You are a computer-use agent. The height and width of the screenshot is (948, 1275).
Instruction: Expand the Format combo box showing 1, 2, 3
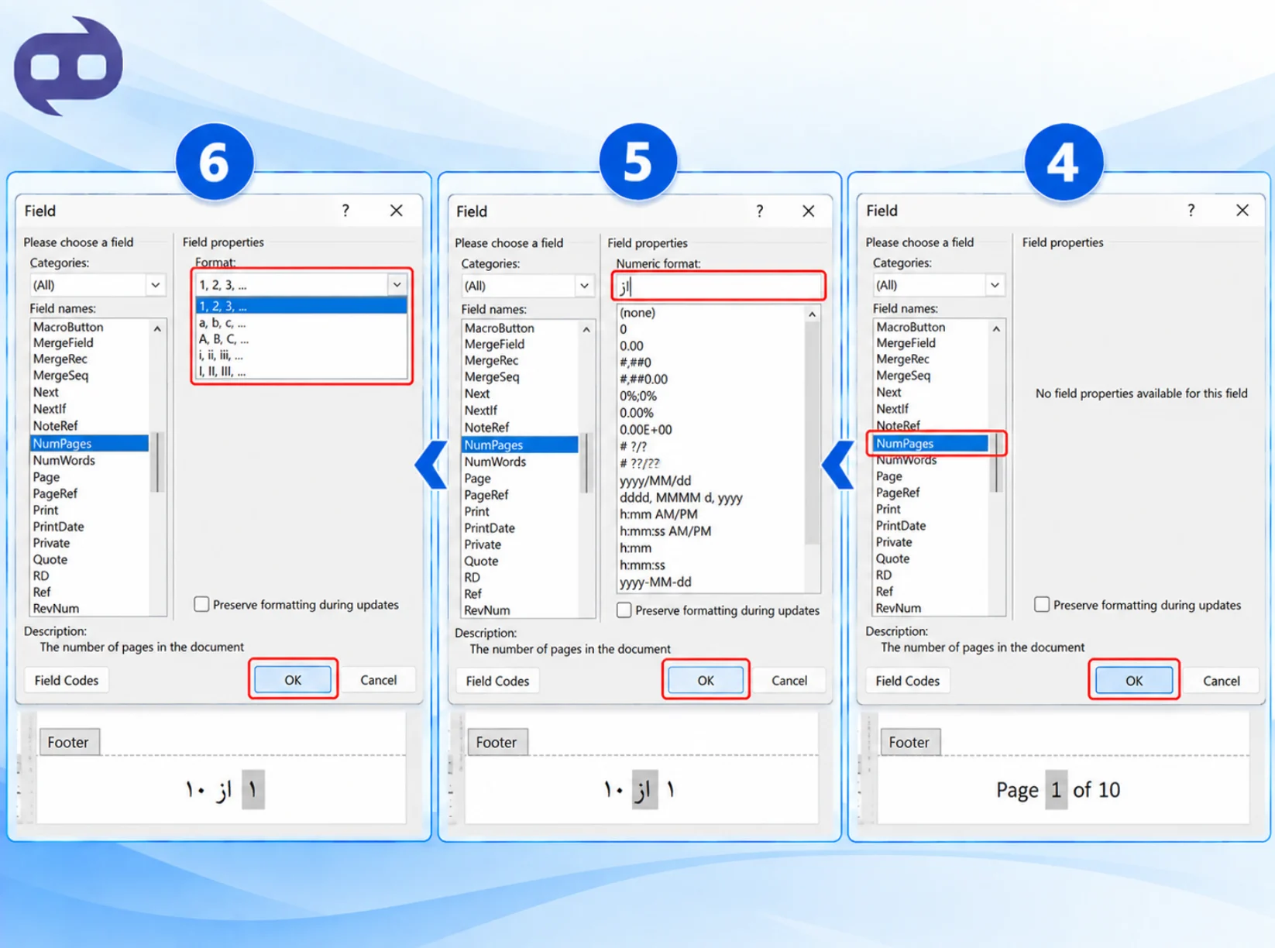click(397, 284)
